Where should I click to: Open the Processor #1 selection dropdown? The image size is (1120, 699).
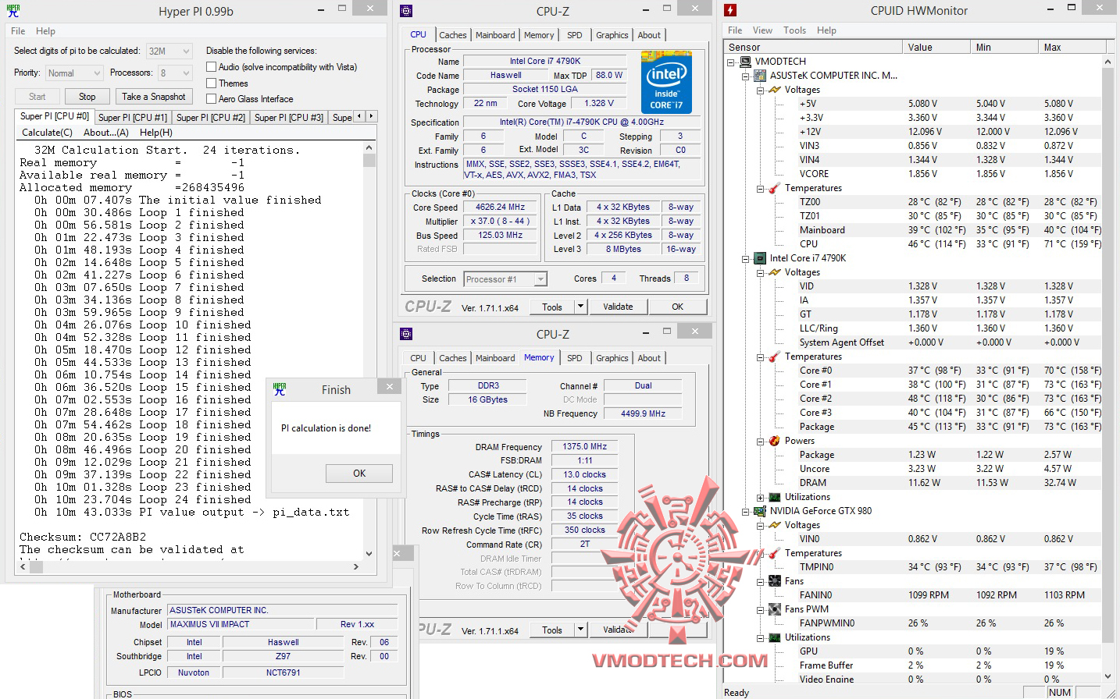tap(505, 279)
